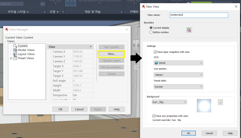Select the Current view tree item
The height and width of the screenshot is (138, 241).
(x=23, y=46)
